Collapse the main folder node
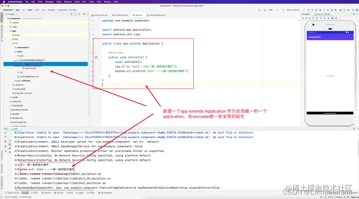The width and height of the screenshot is (359, 199). click(13, 52)
